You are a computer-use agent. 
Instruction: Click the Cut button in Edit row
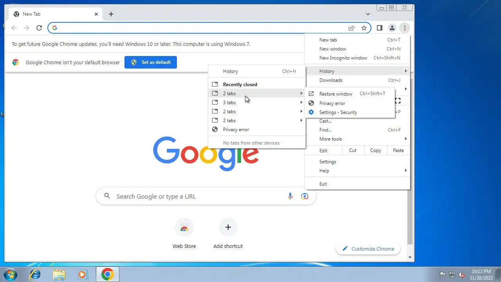[x=353, y=150]
